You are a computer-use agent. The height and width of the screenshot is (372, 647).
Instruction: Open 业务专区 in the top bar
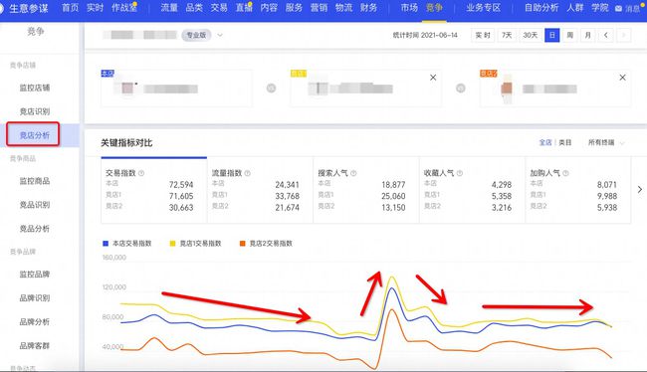pyautogui.click(x=483, y=8)
